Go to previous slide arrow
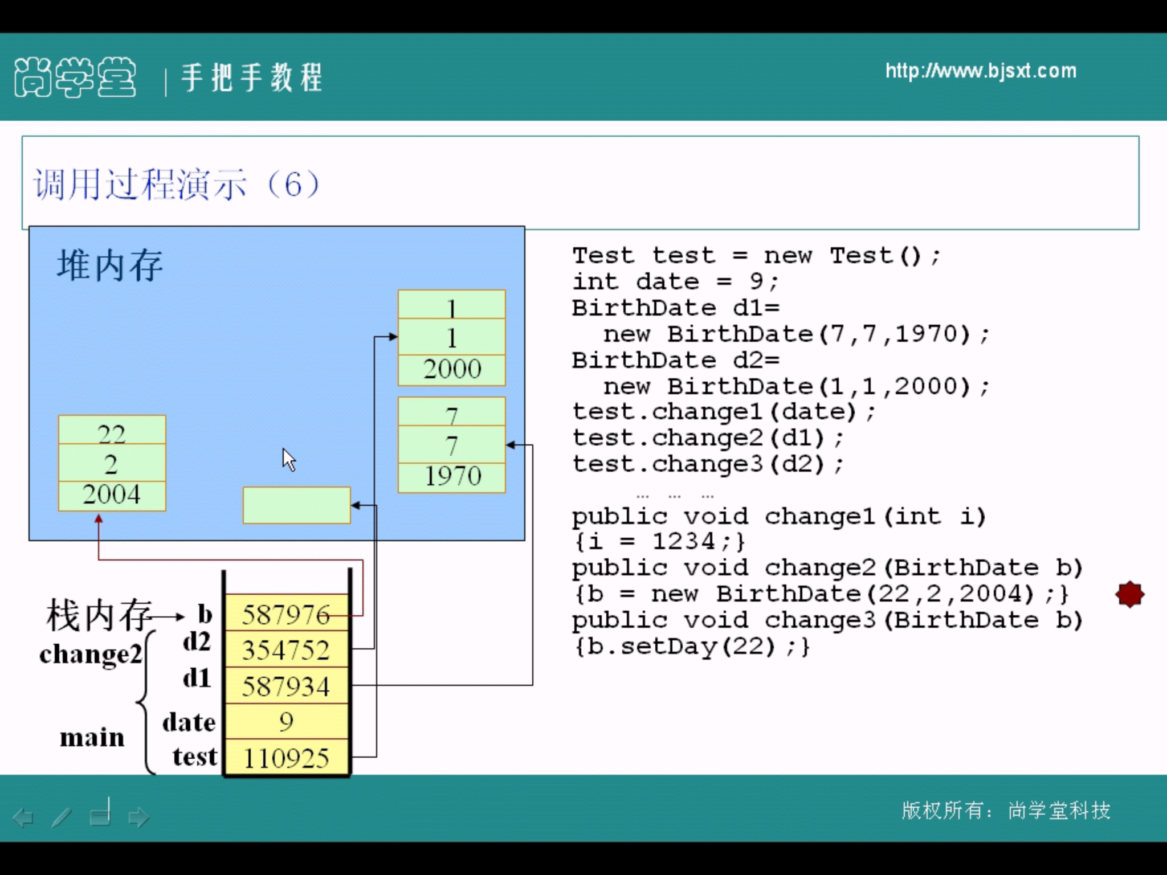The width and height of the screenshot is (1167, 875). (x=23, y=817)
